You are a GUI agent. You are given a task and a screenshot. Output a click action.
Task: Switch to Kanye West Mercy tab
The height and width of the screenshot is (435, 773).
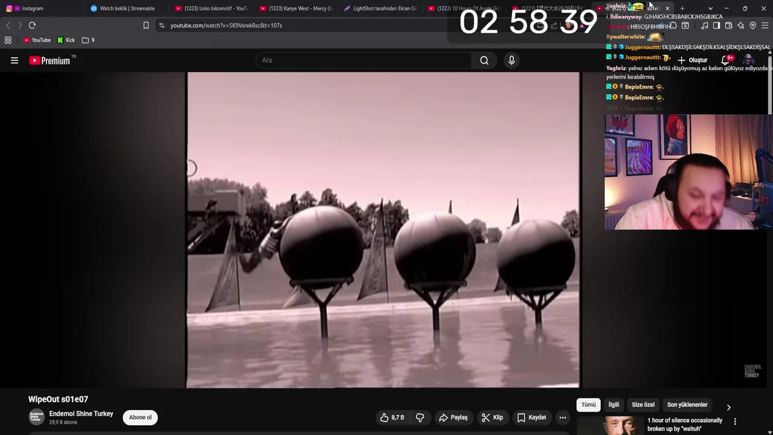pos(296,8)
